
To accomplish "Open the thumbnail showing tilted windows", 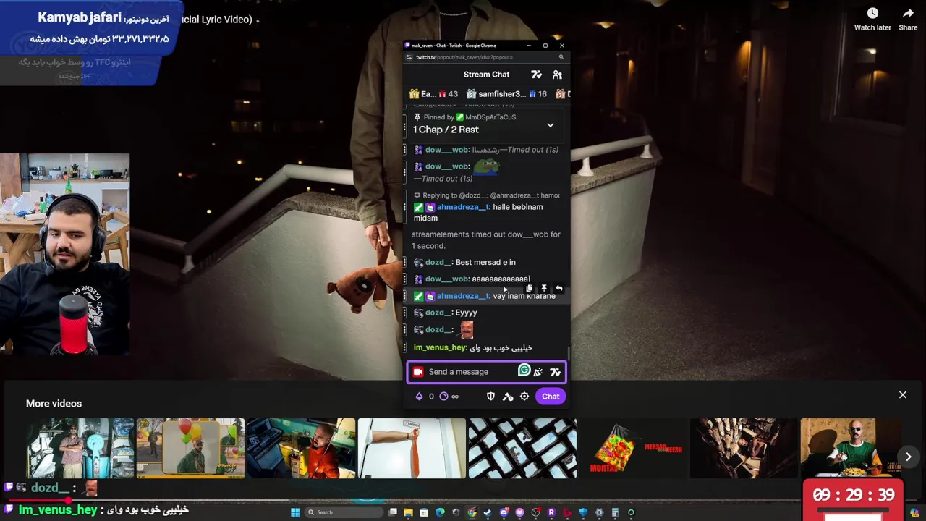I will (522, 448).
